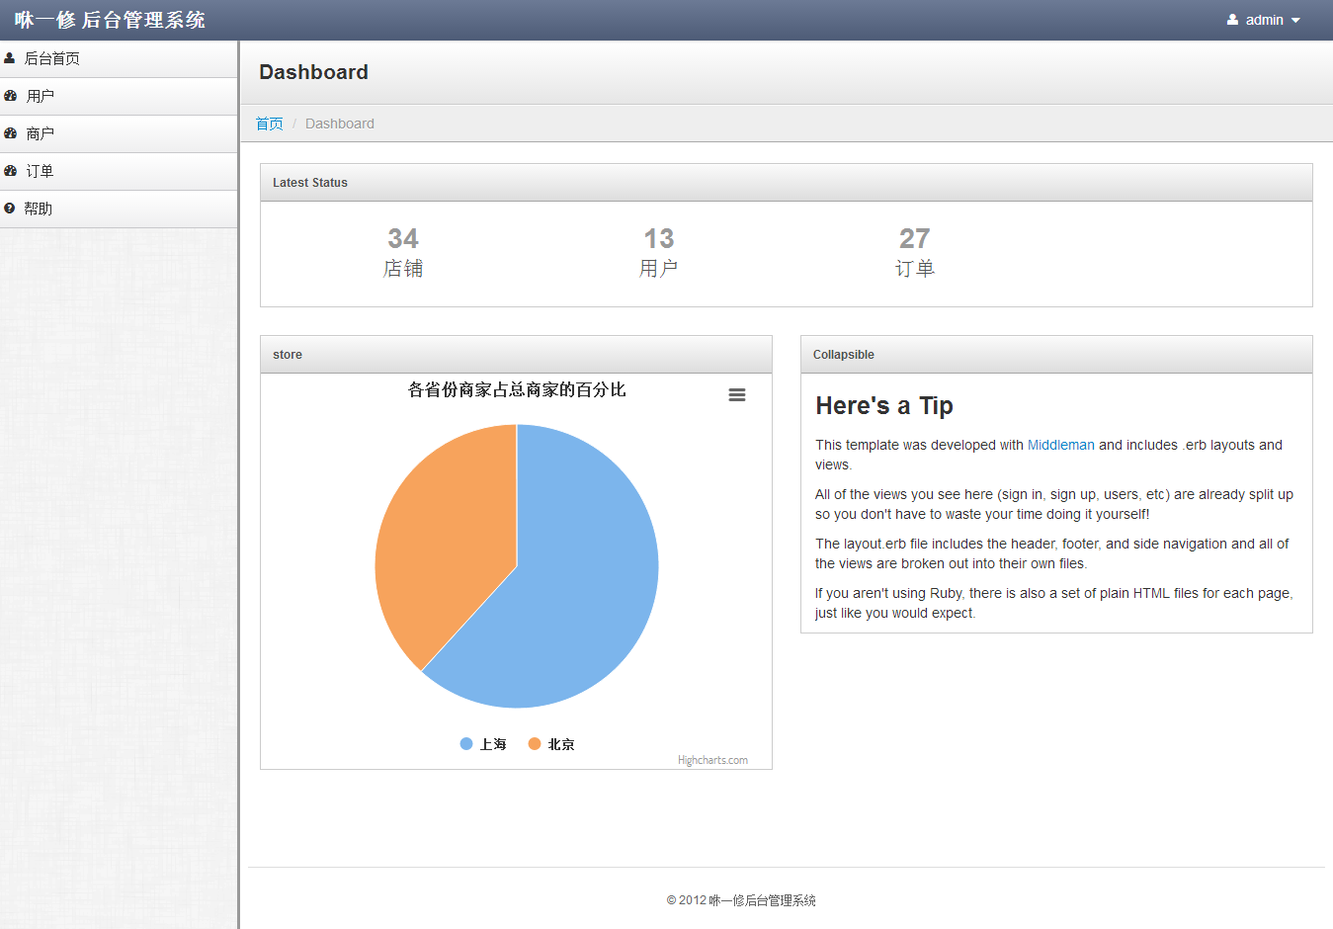Image resolution: width=1333 pixels, height=929 pixels.
Task: Click the chart title 各省份商家占总商家的百分比
Action: pos(517,390)
